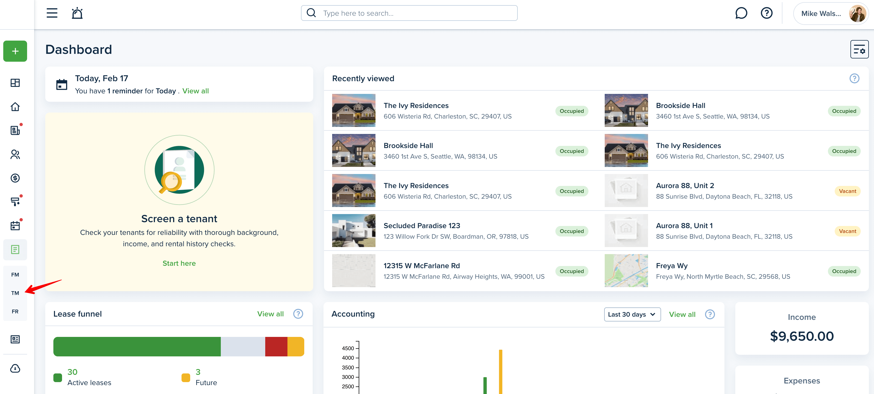
Task: Open the hamburger menu
Action: click(x=52, y=13)
